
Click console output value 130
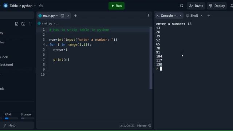click(159, 64)
